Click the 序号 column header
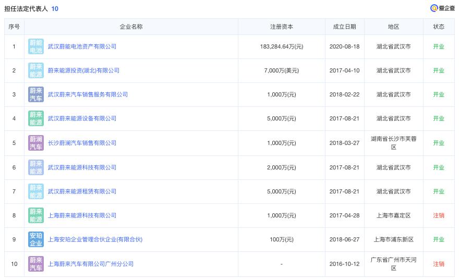Image resolution: width=459 pixels, height=280 pixels. click(14, 27)
